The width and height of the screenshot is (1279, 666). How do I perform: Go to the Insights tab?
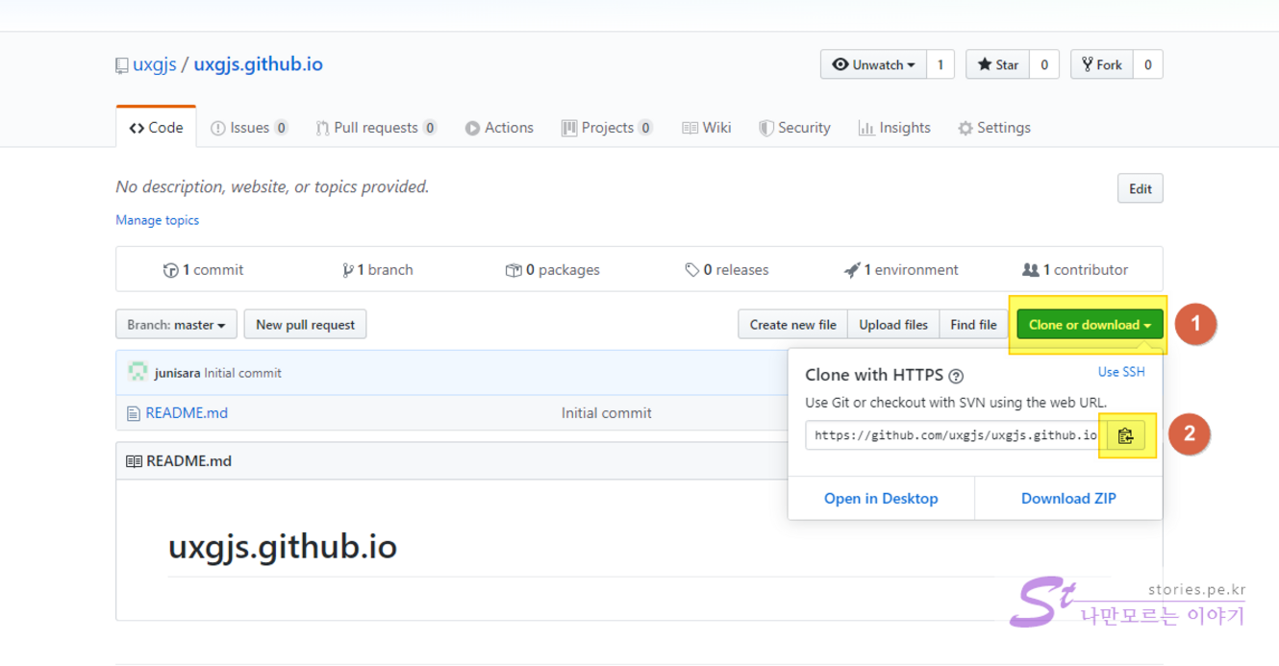coord(894,128)
